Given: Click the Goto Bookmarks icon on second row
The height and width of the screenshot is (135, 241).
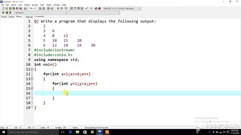Looking at the screenshot, I should [10, 12].
